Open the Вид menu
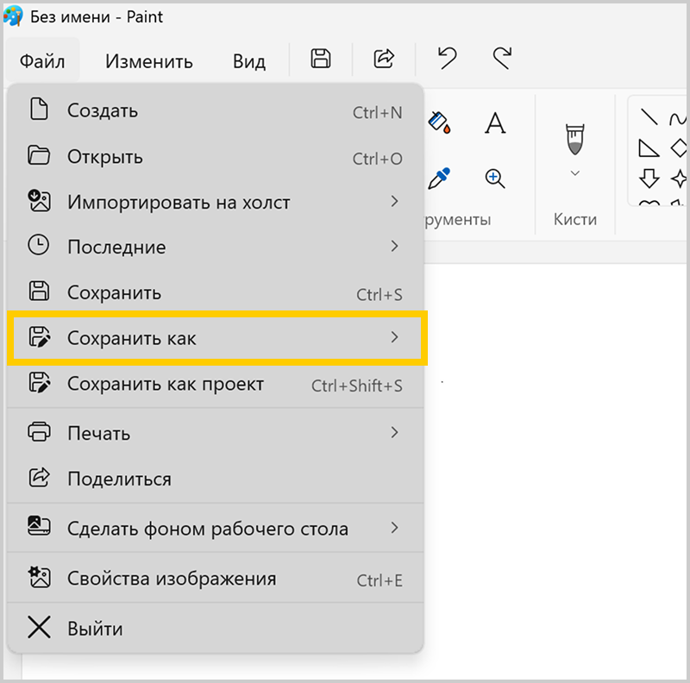The image size is (690, 683). [x=248, y=61]
